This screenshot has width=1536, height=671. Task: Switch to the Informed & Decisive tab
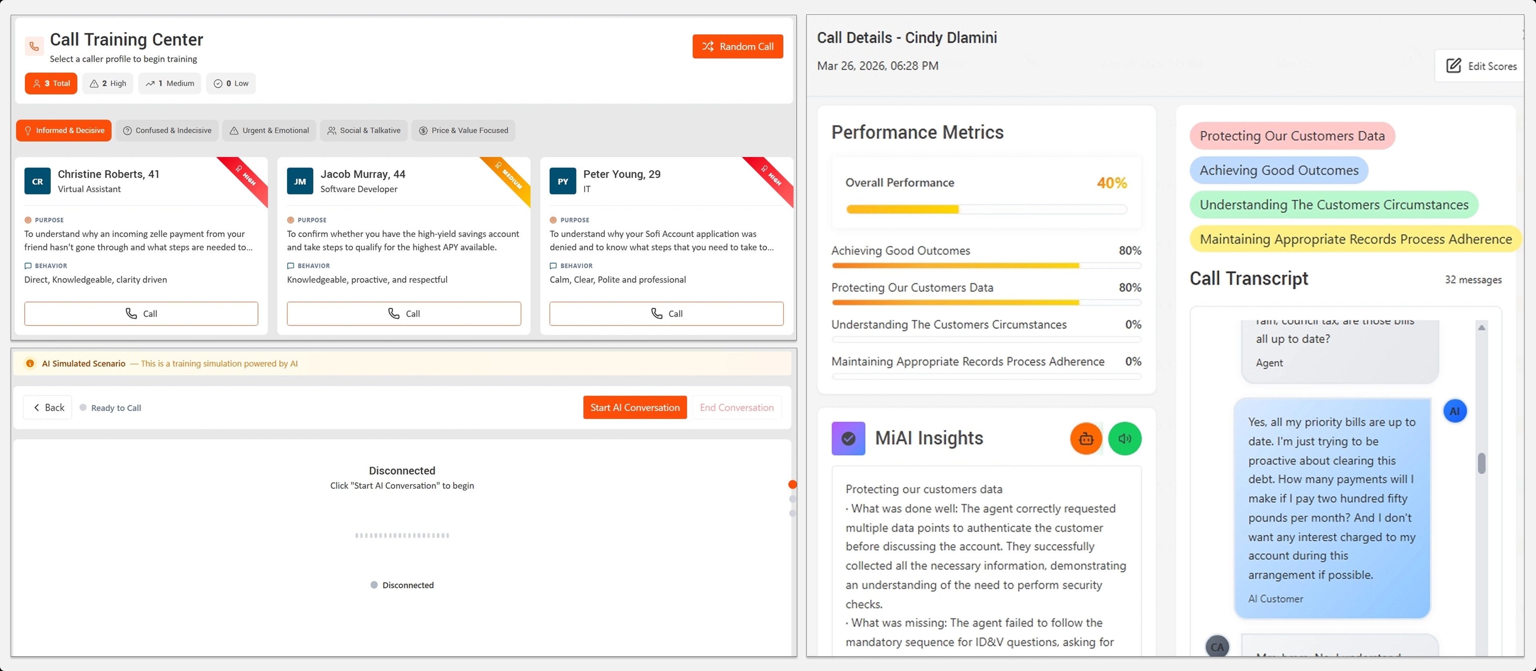pyautogui.click(x=64, y=130)
